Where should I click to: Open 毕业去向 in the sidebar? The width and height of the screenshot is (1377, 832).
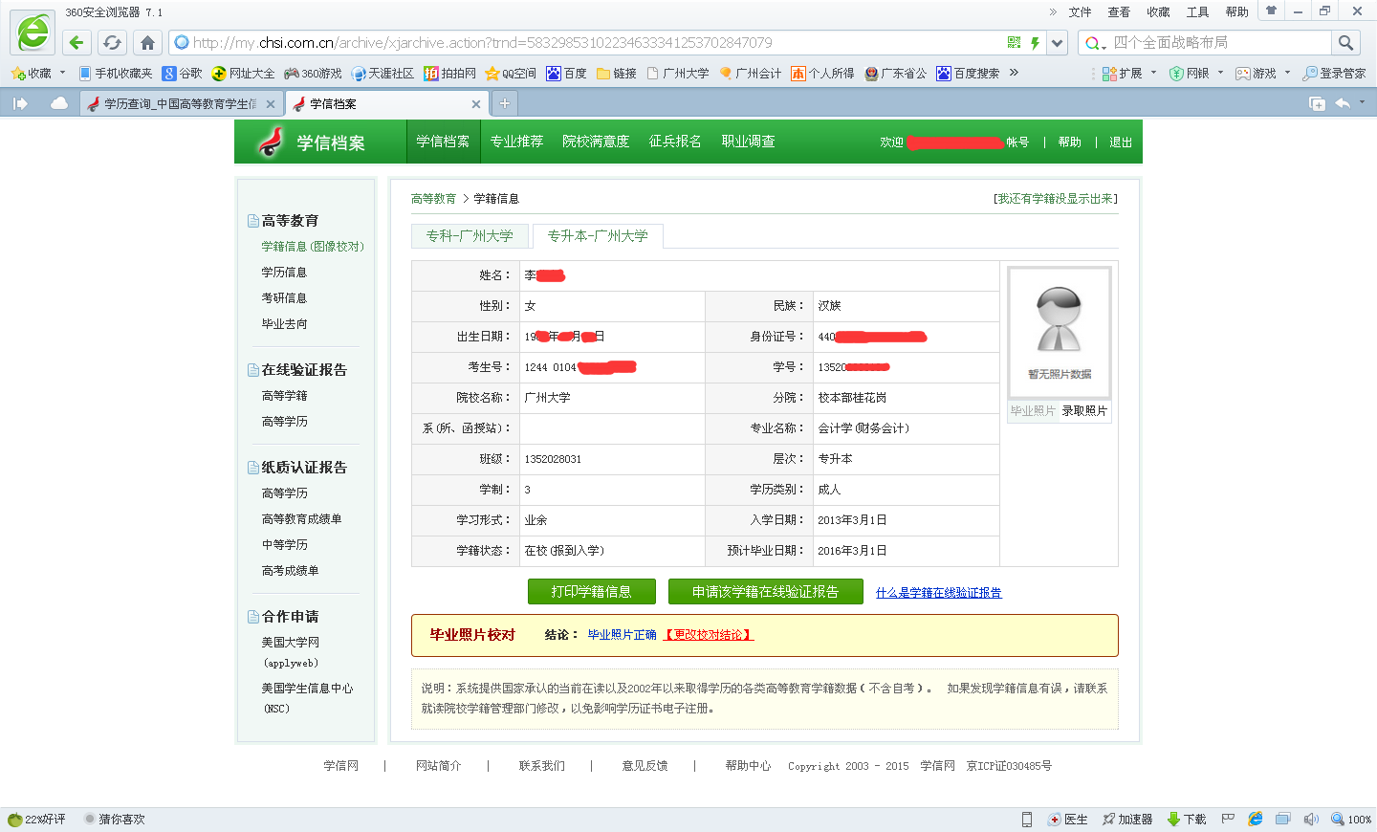click(284, 324)
